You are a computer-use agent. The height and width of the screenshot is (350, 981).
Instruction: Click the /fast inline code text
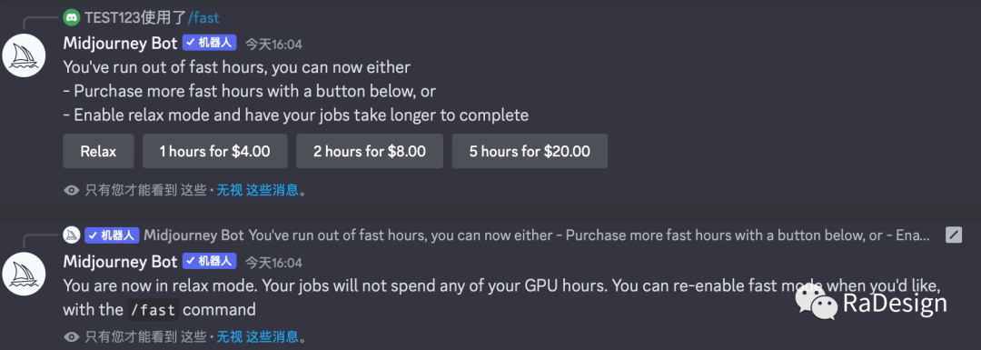[x=153, y=309]
